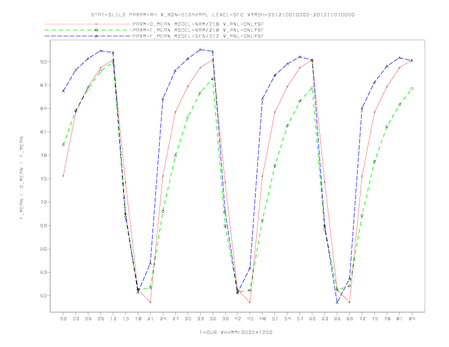Select the F_MEAN NAM/218 legend label
Image resolution: width=449 pixels, height=347 pixels.
(198, 30)
